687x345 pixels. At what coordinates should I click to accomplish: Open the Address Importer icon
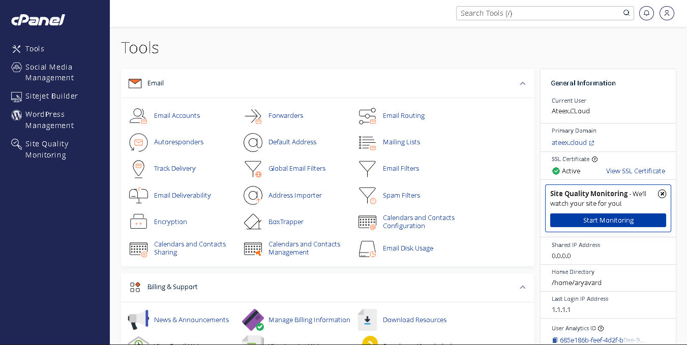tap(253, 196)
